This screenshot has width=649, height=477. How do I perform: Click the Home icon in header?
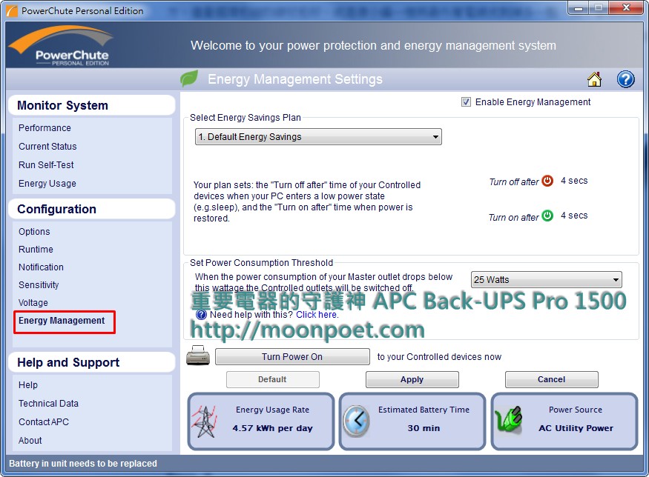click(594, 79)
